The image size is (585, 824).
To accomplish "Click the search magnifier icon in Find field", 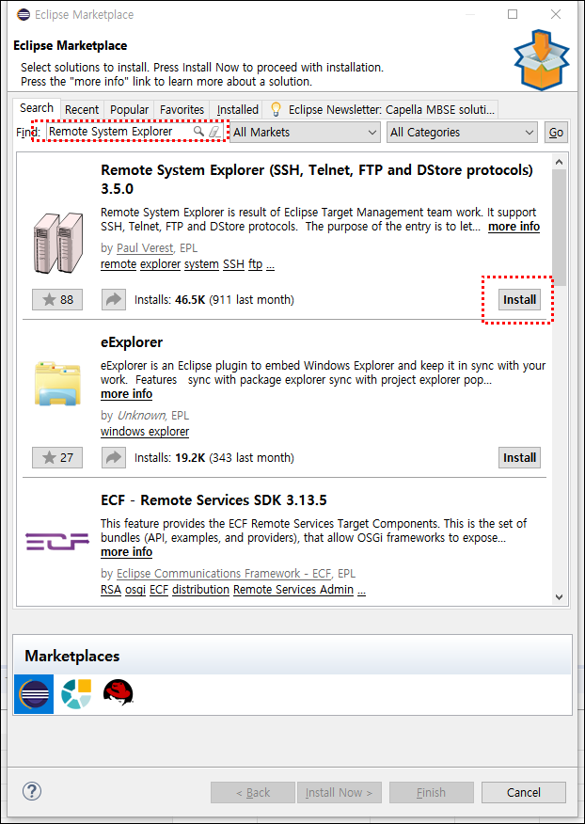I will [198, 132].
